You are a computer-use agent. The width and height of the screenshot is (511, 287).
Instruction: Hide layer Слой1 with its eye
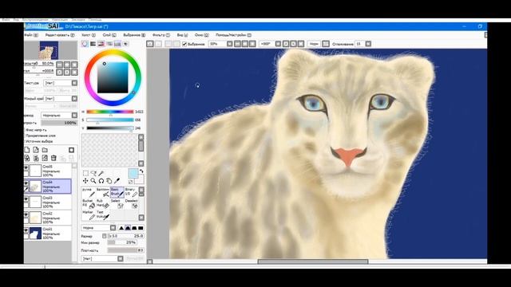(26, 230)
